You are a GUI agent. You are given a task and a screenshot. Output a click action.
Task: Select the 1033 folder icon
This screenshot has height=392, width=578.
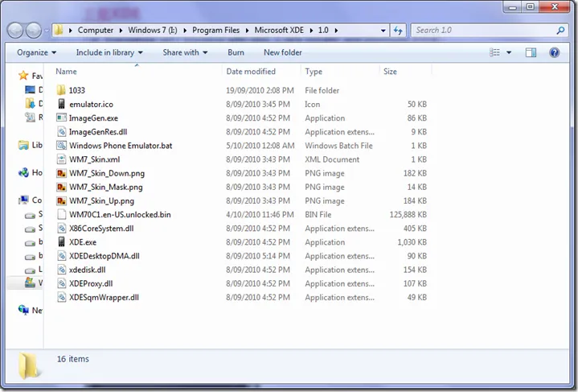pyautogui.click(x=61, y=90)
